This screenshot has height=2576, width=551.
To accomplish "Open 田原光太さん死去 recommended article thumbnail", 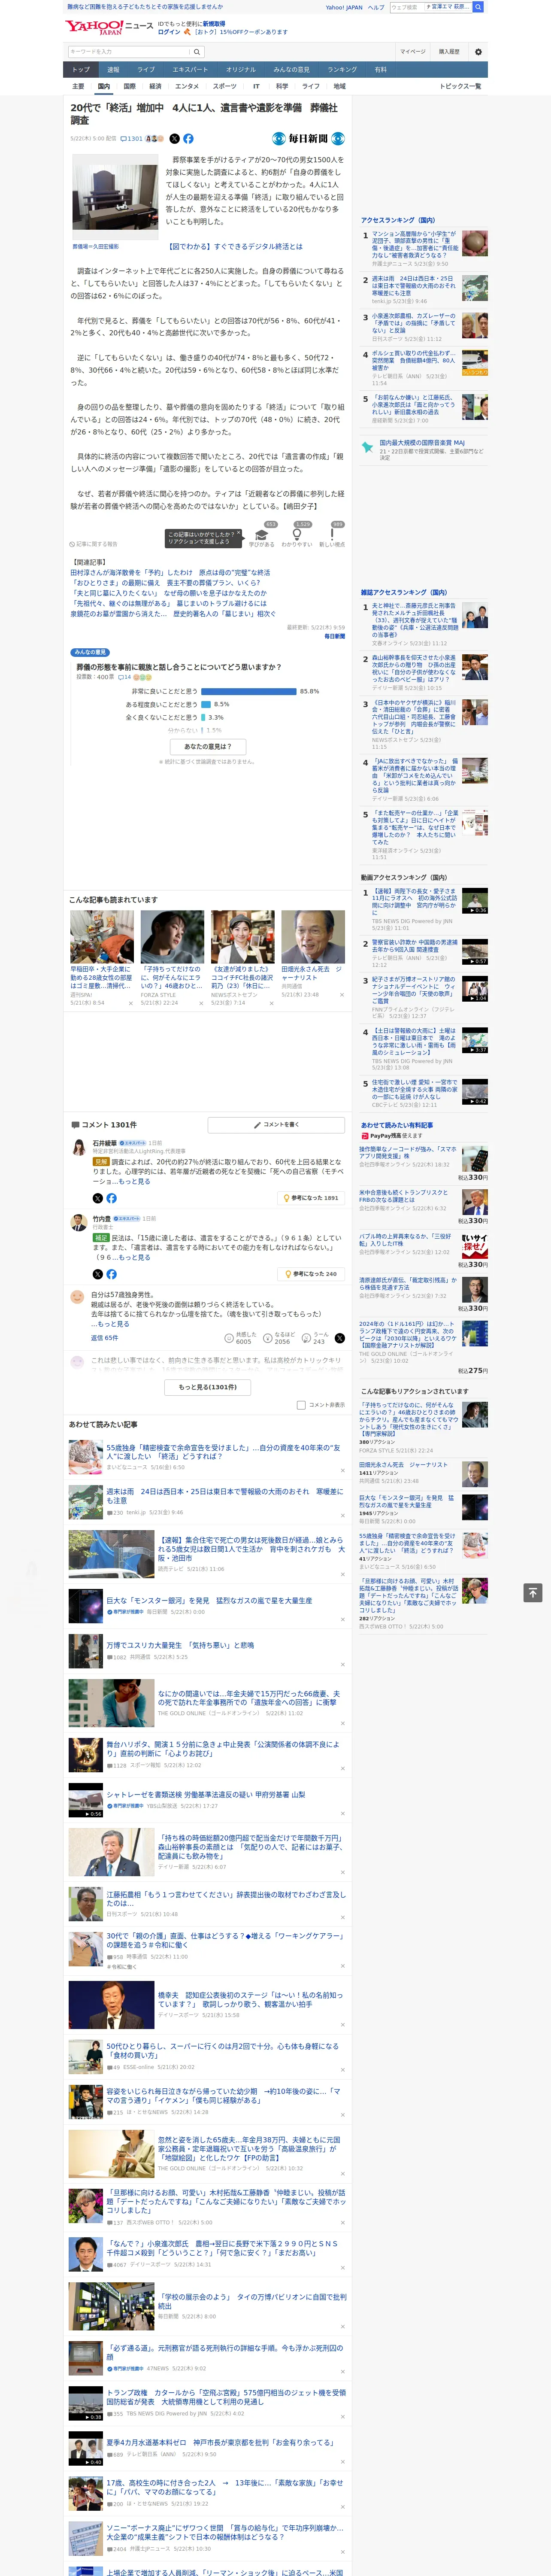I will 313,937.
